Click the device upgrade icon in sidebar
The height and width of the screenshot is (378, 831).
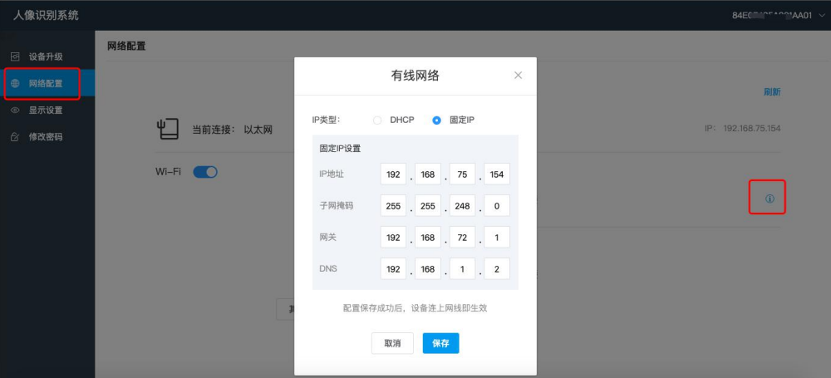click(15, 56)
